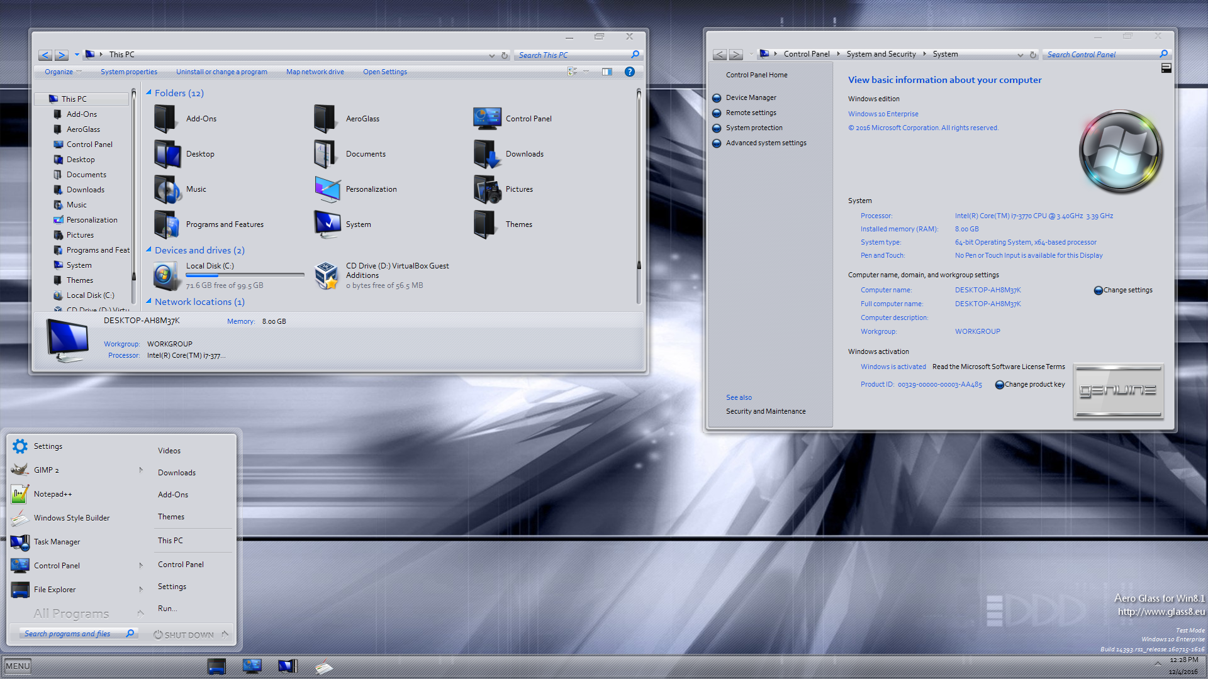Screen dimensions: 1208x679
Task: Open the taskbar File Explorer icon
Action: 216,666
